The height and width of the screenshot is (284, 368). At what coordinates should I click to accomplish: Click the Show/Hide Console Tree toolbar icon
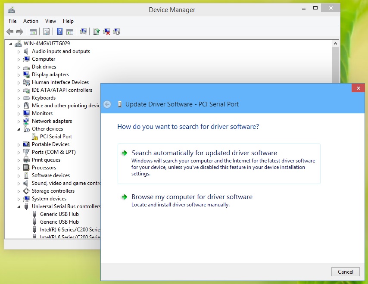(33, 31)
